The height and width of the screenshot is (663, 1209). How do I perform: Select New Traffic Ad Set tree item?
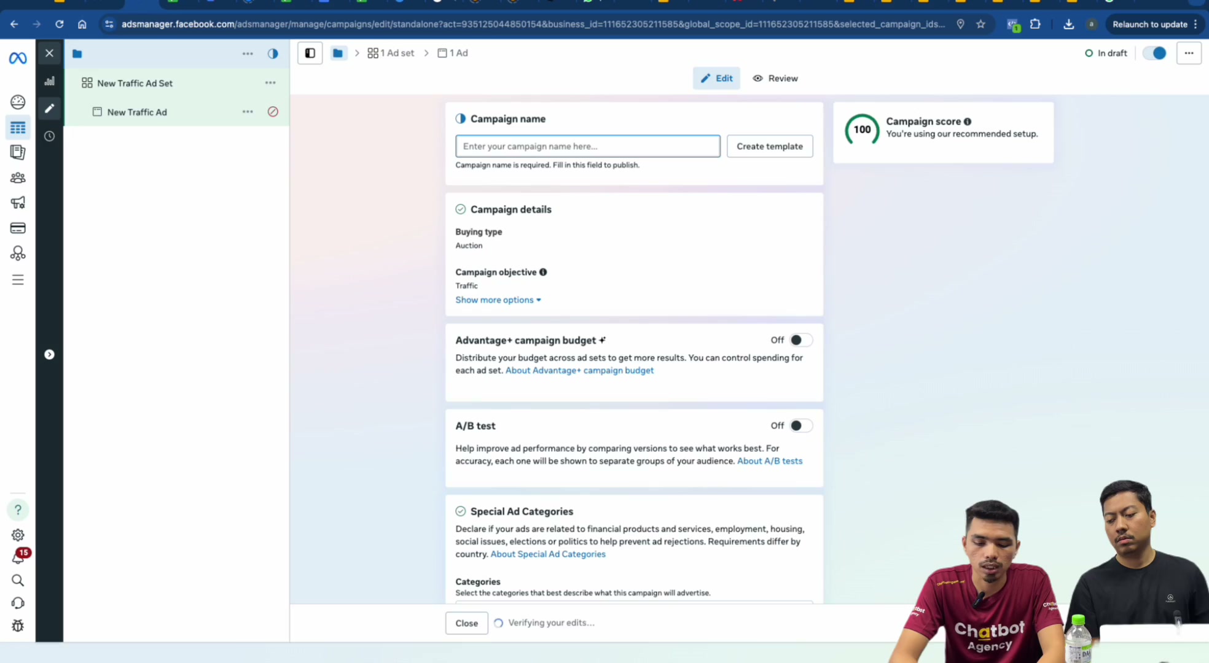coord(135,83)
